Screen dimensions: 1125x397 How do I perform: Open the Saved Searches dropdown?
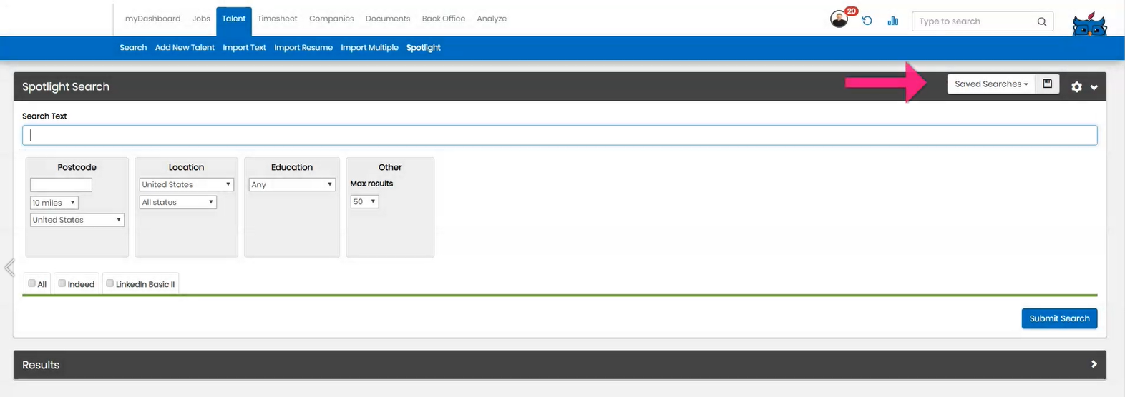click(x=990, y=84)
